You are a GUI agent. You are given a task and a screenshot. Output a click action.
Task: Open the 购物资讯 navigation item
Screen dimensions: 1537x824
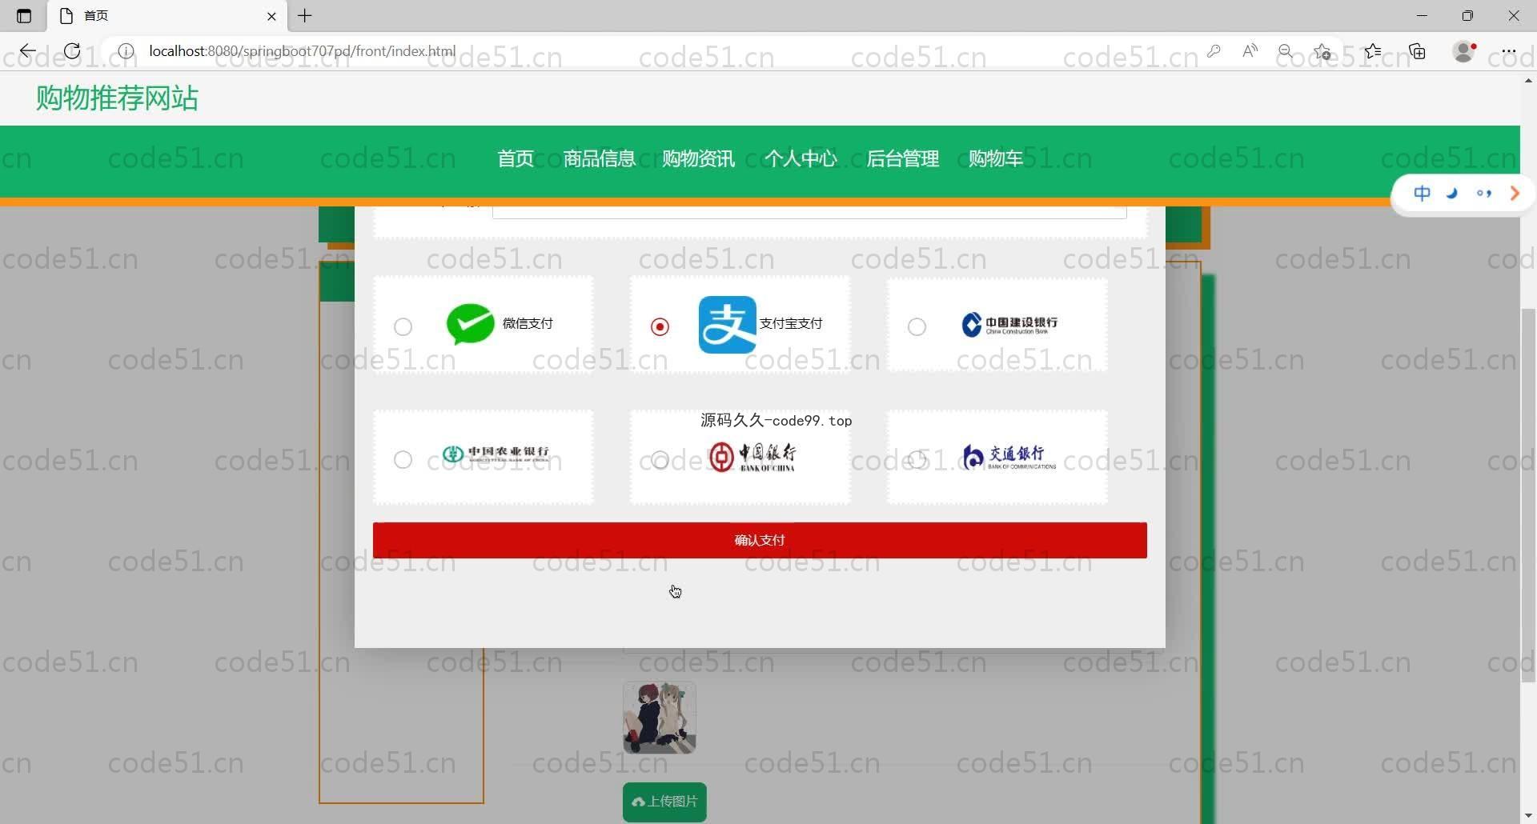coord(698,158)
